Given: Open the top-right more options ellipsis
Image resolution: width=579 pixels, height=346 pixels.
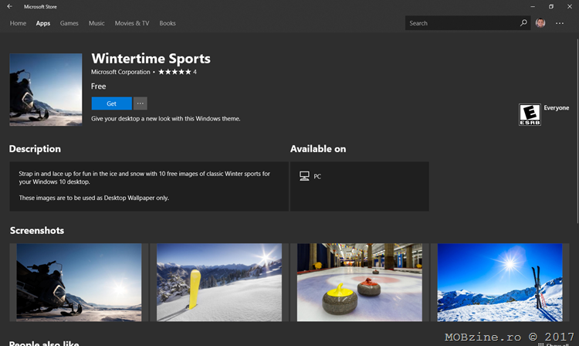Looking at the screenshot, I should tap(560, 23).
